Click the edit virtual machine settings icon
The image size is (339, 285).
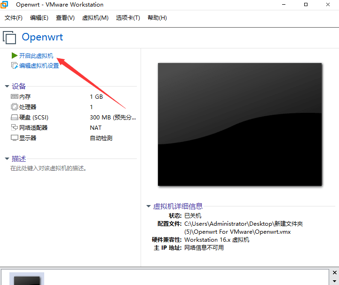click(14, 66)
